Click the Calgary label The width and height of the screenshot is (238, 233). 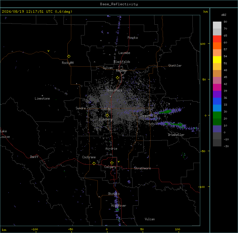coord(110,167)
